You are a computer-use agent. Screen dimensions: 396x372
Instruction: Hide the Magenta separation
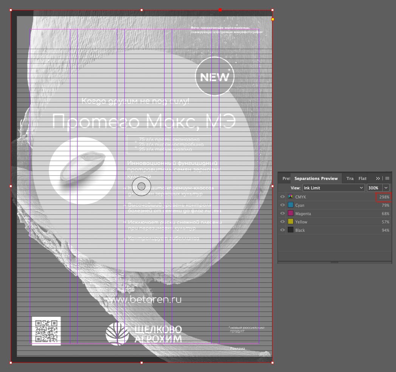pos(283,213)
